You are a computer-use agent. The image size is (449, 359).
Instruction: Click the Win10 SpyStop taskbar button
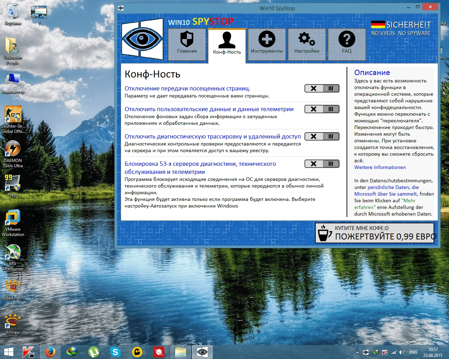click(202, 352)
